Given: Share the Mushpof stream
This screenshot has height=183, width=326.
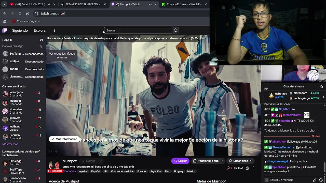Looking at the screenshot, I should pyautogui.click(x=247, y=168).
